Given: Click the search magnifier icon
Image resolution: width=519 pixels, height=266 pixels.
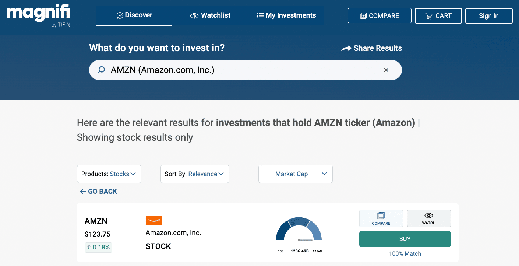Looking at the screenshot, I should 101,70.
